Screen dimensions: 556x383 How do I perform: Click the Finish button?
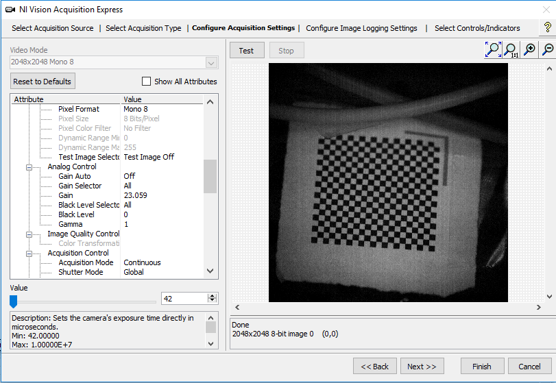[x=482, y=366]
